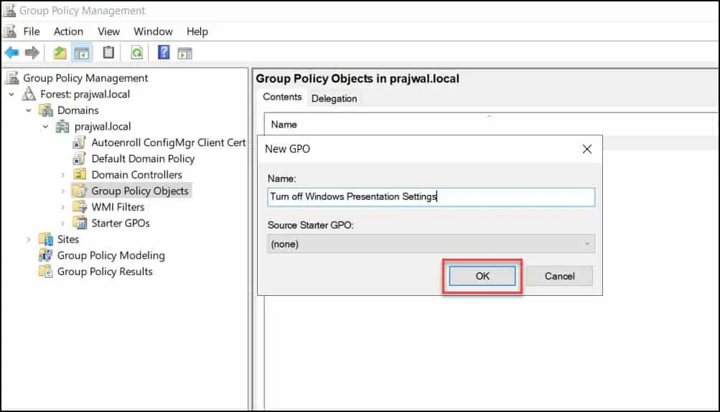Screen dimensions: 720x412
Task: Open the Window menu
Action: tap(153, 31)
